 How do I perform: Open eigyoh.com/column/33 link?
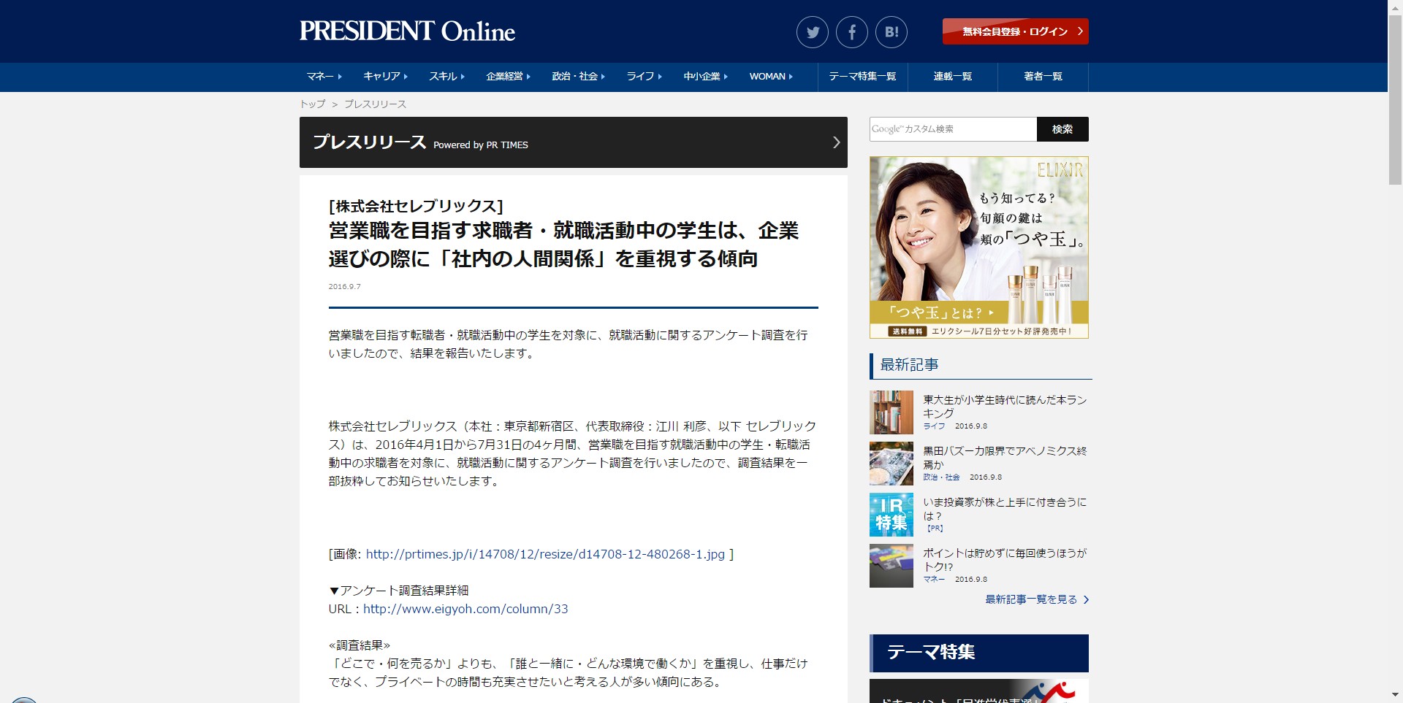(x=465, y=609)
